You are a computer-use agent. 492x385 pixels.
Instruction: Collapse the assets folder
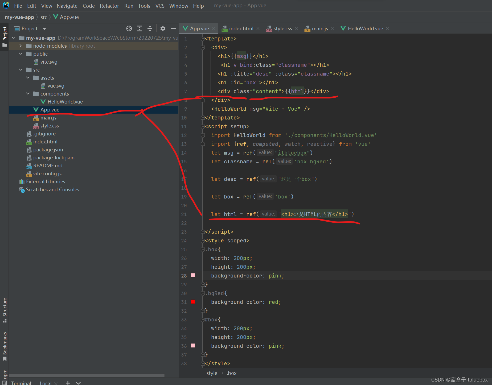tap(28, 78)
